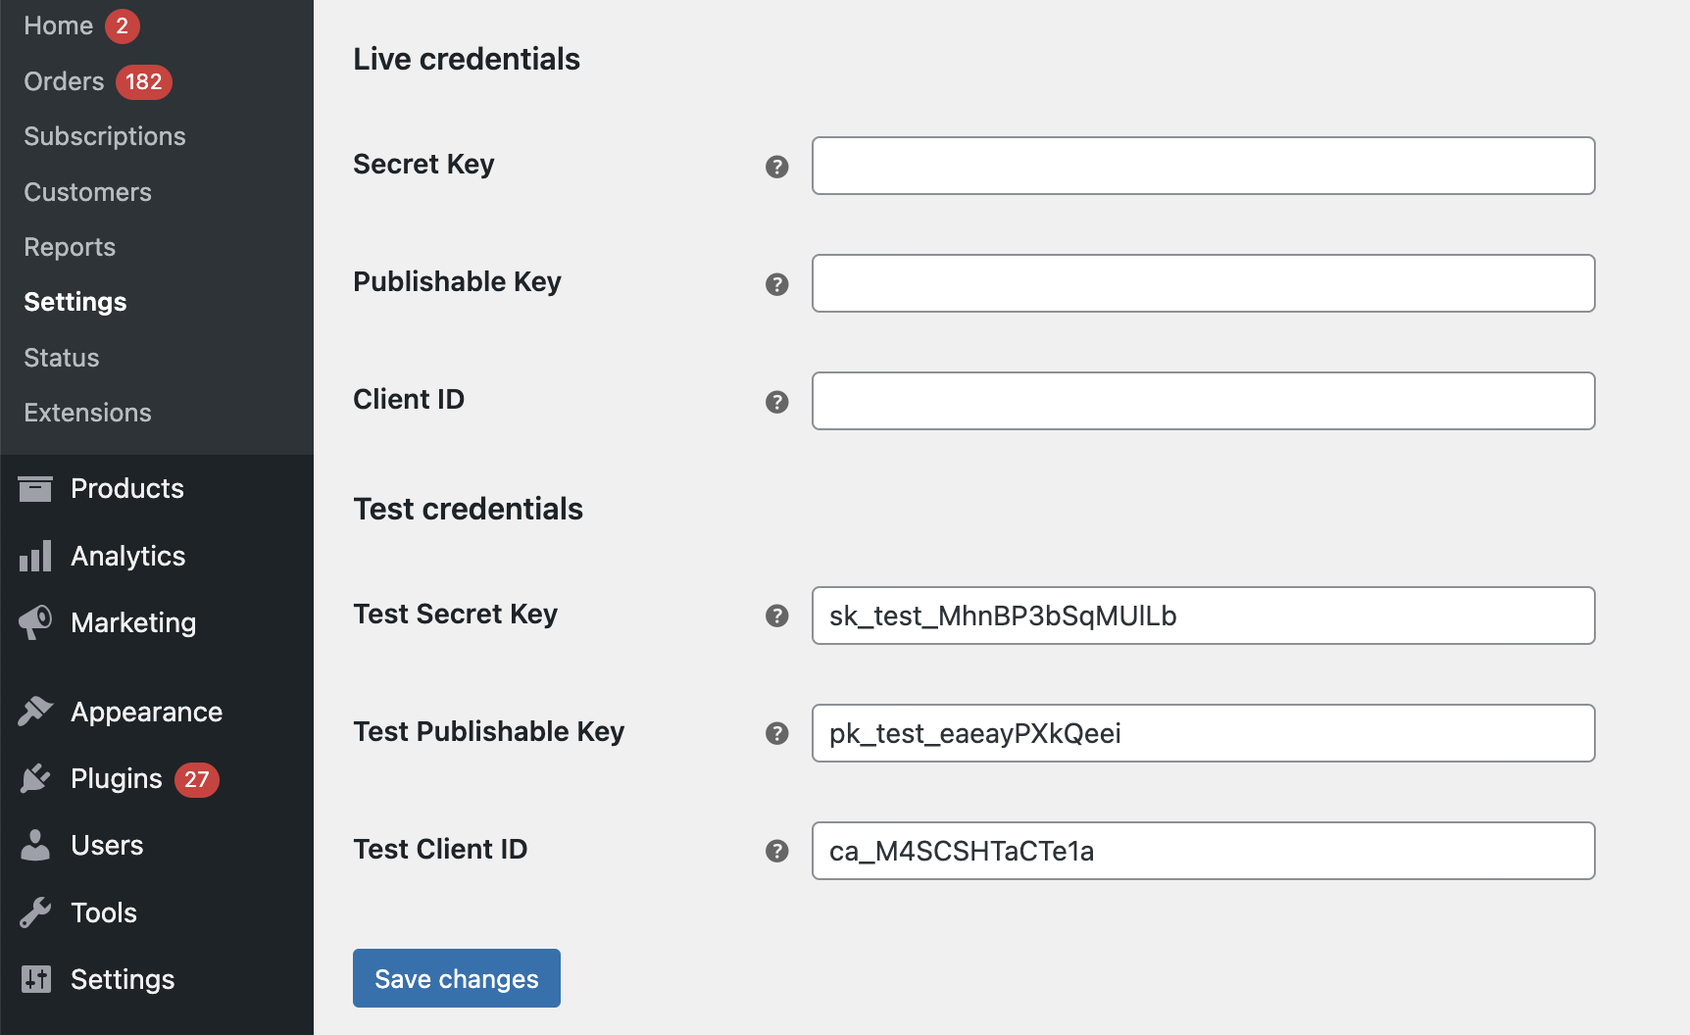Click the Tools wrench icon
1690x1035 pixels.
(x=35, y=912)
